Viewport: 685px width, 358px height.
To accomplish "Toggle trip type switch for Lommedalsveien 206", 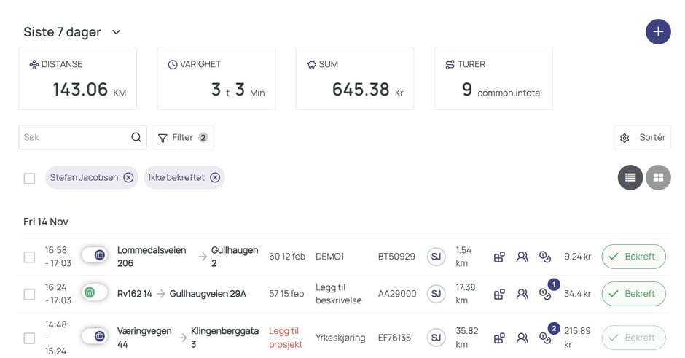I will click(94, 255).
